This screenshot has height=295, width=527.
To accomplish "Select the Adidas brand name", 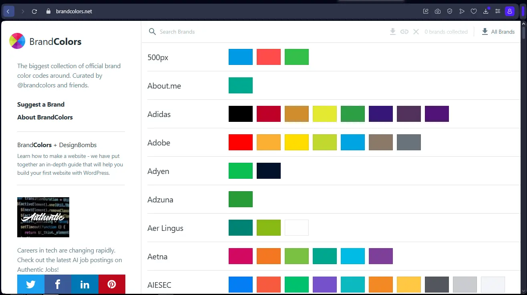I will click(x=159, y=114).
